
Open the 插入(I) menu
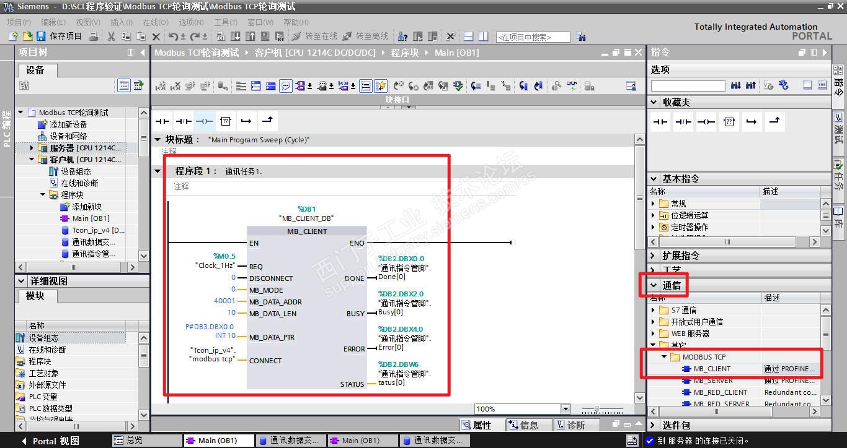pos(122,22)
